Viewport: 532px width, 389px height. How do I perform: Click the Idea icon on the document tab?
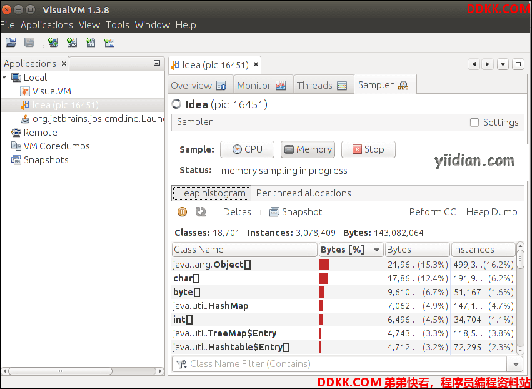176,64
